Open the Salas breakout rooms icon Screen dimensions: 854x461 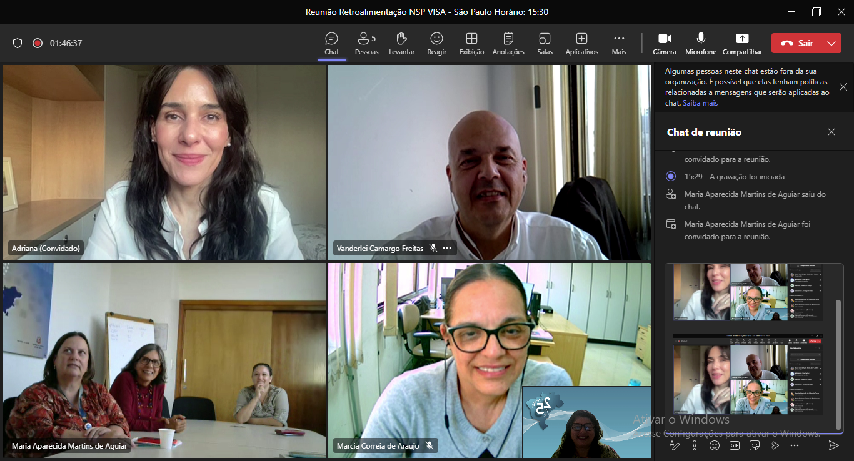pyautogui.click(x=545, y=44)
